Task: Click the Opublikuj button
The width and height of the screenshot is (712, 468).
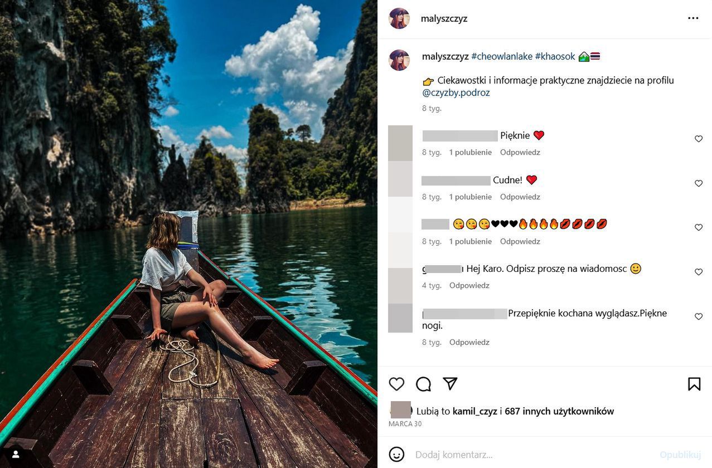Action: pos(680,455)
